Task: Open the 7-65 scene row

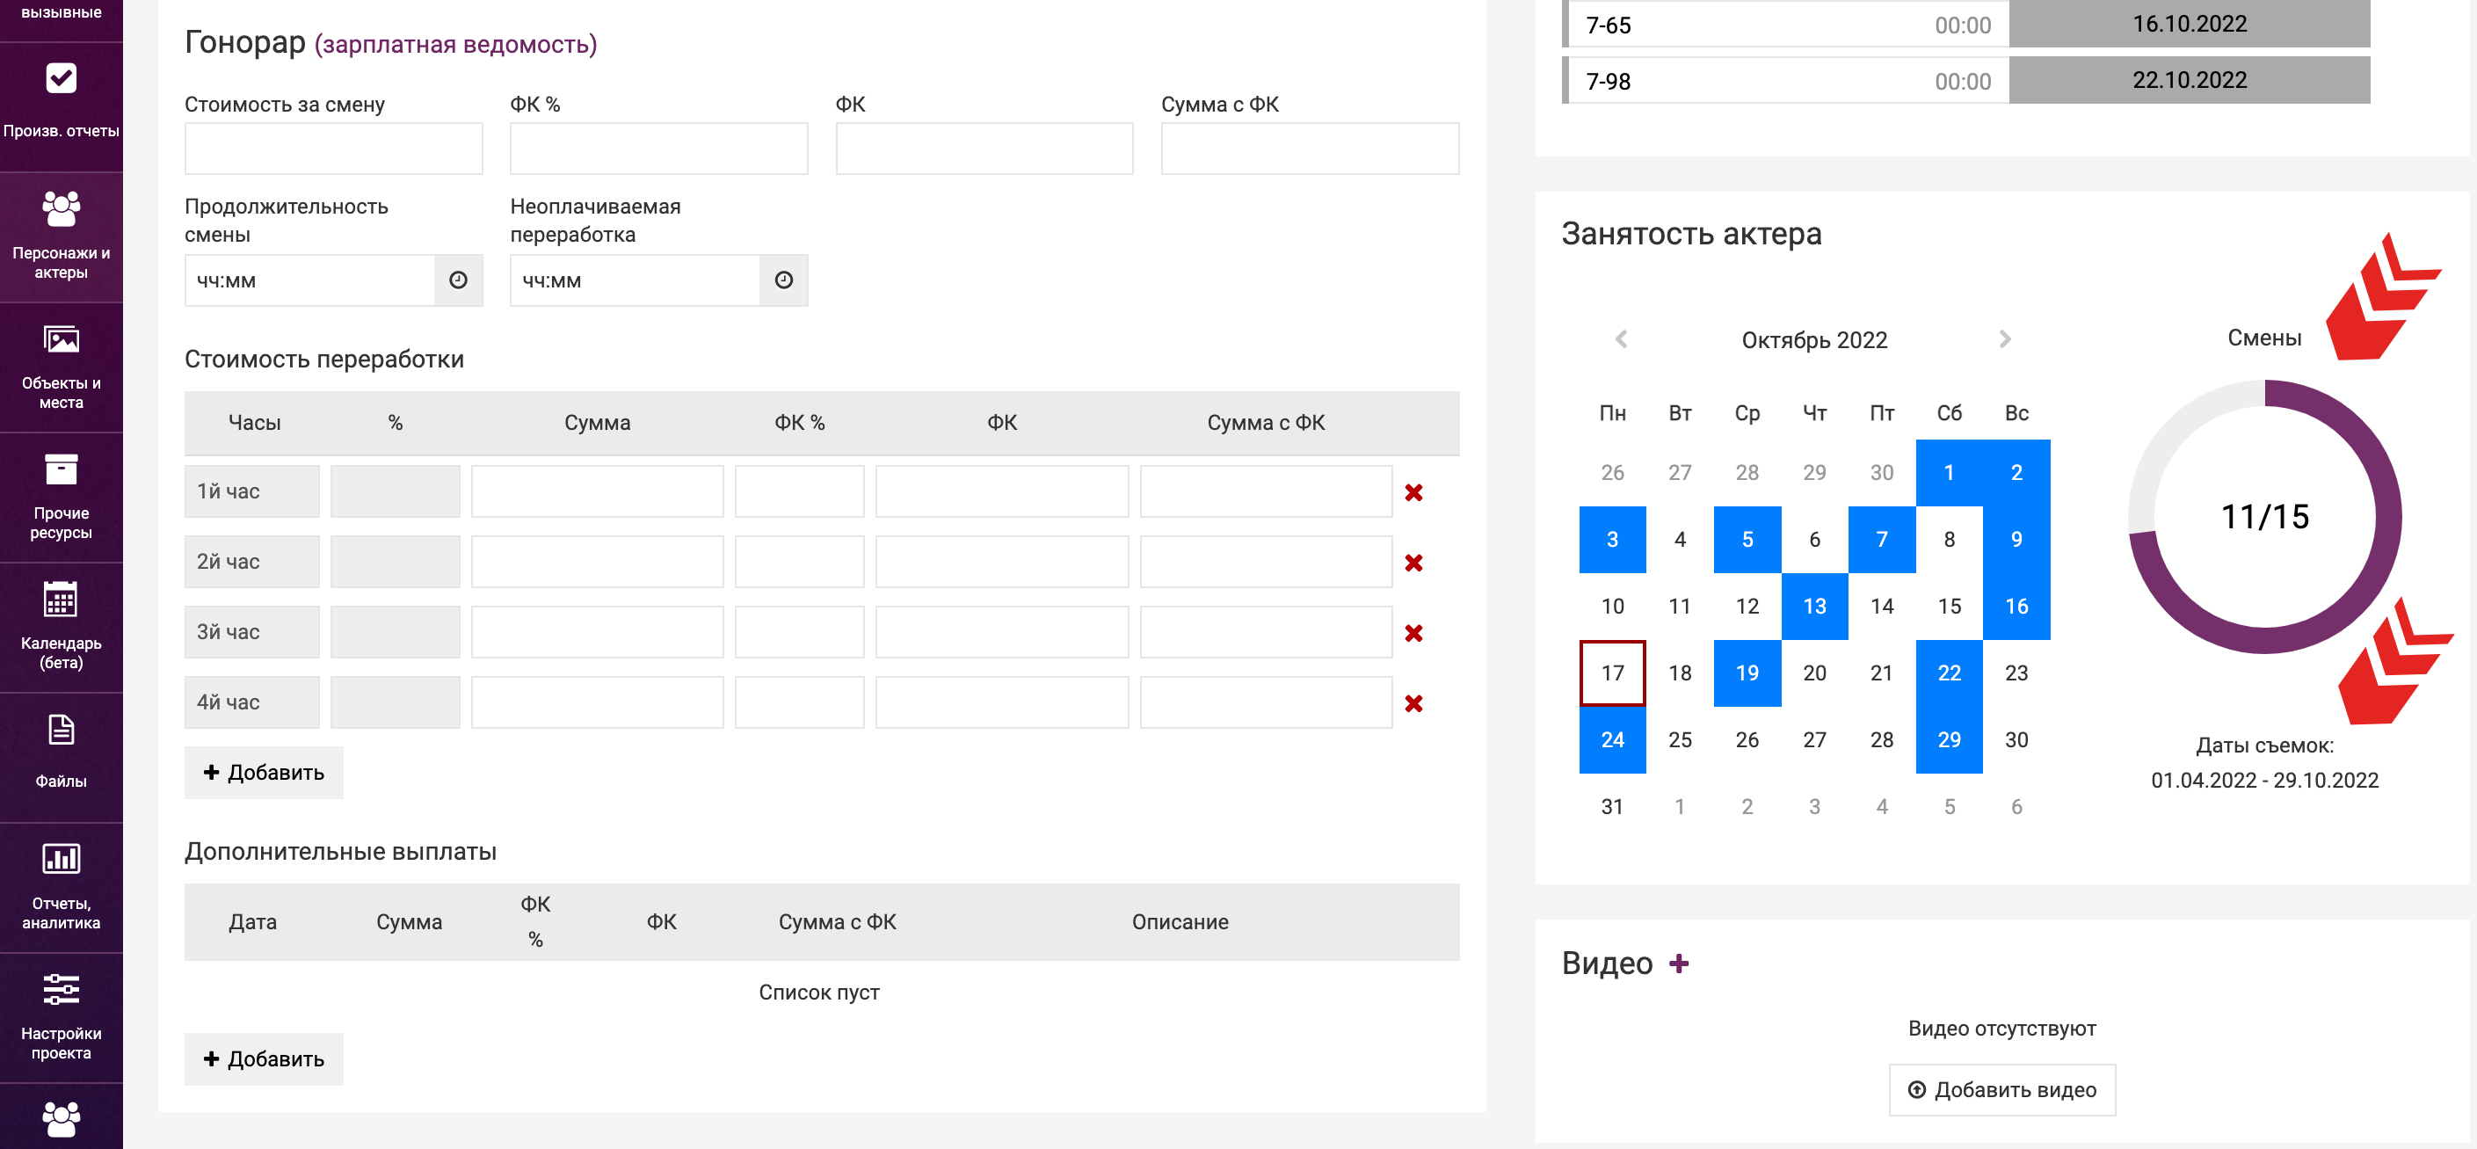Action: (1787, 25)
